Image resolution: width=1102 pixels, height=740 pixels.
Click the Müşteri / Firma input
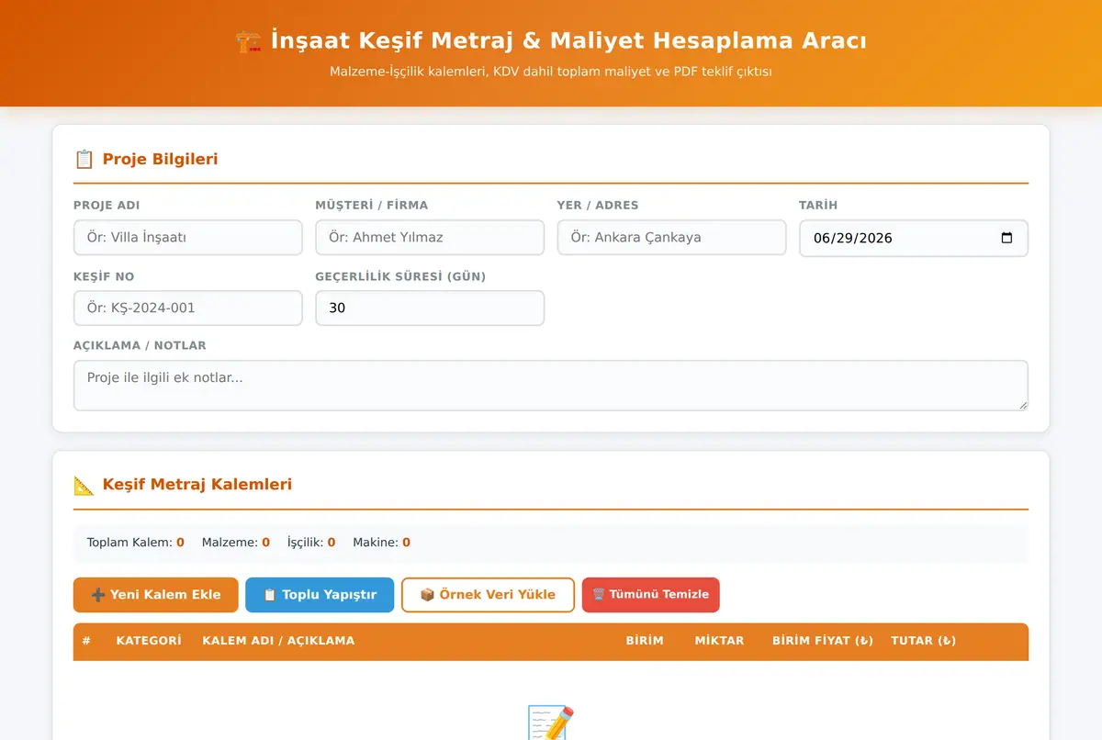[430, 238]
